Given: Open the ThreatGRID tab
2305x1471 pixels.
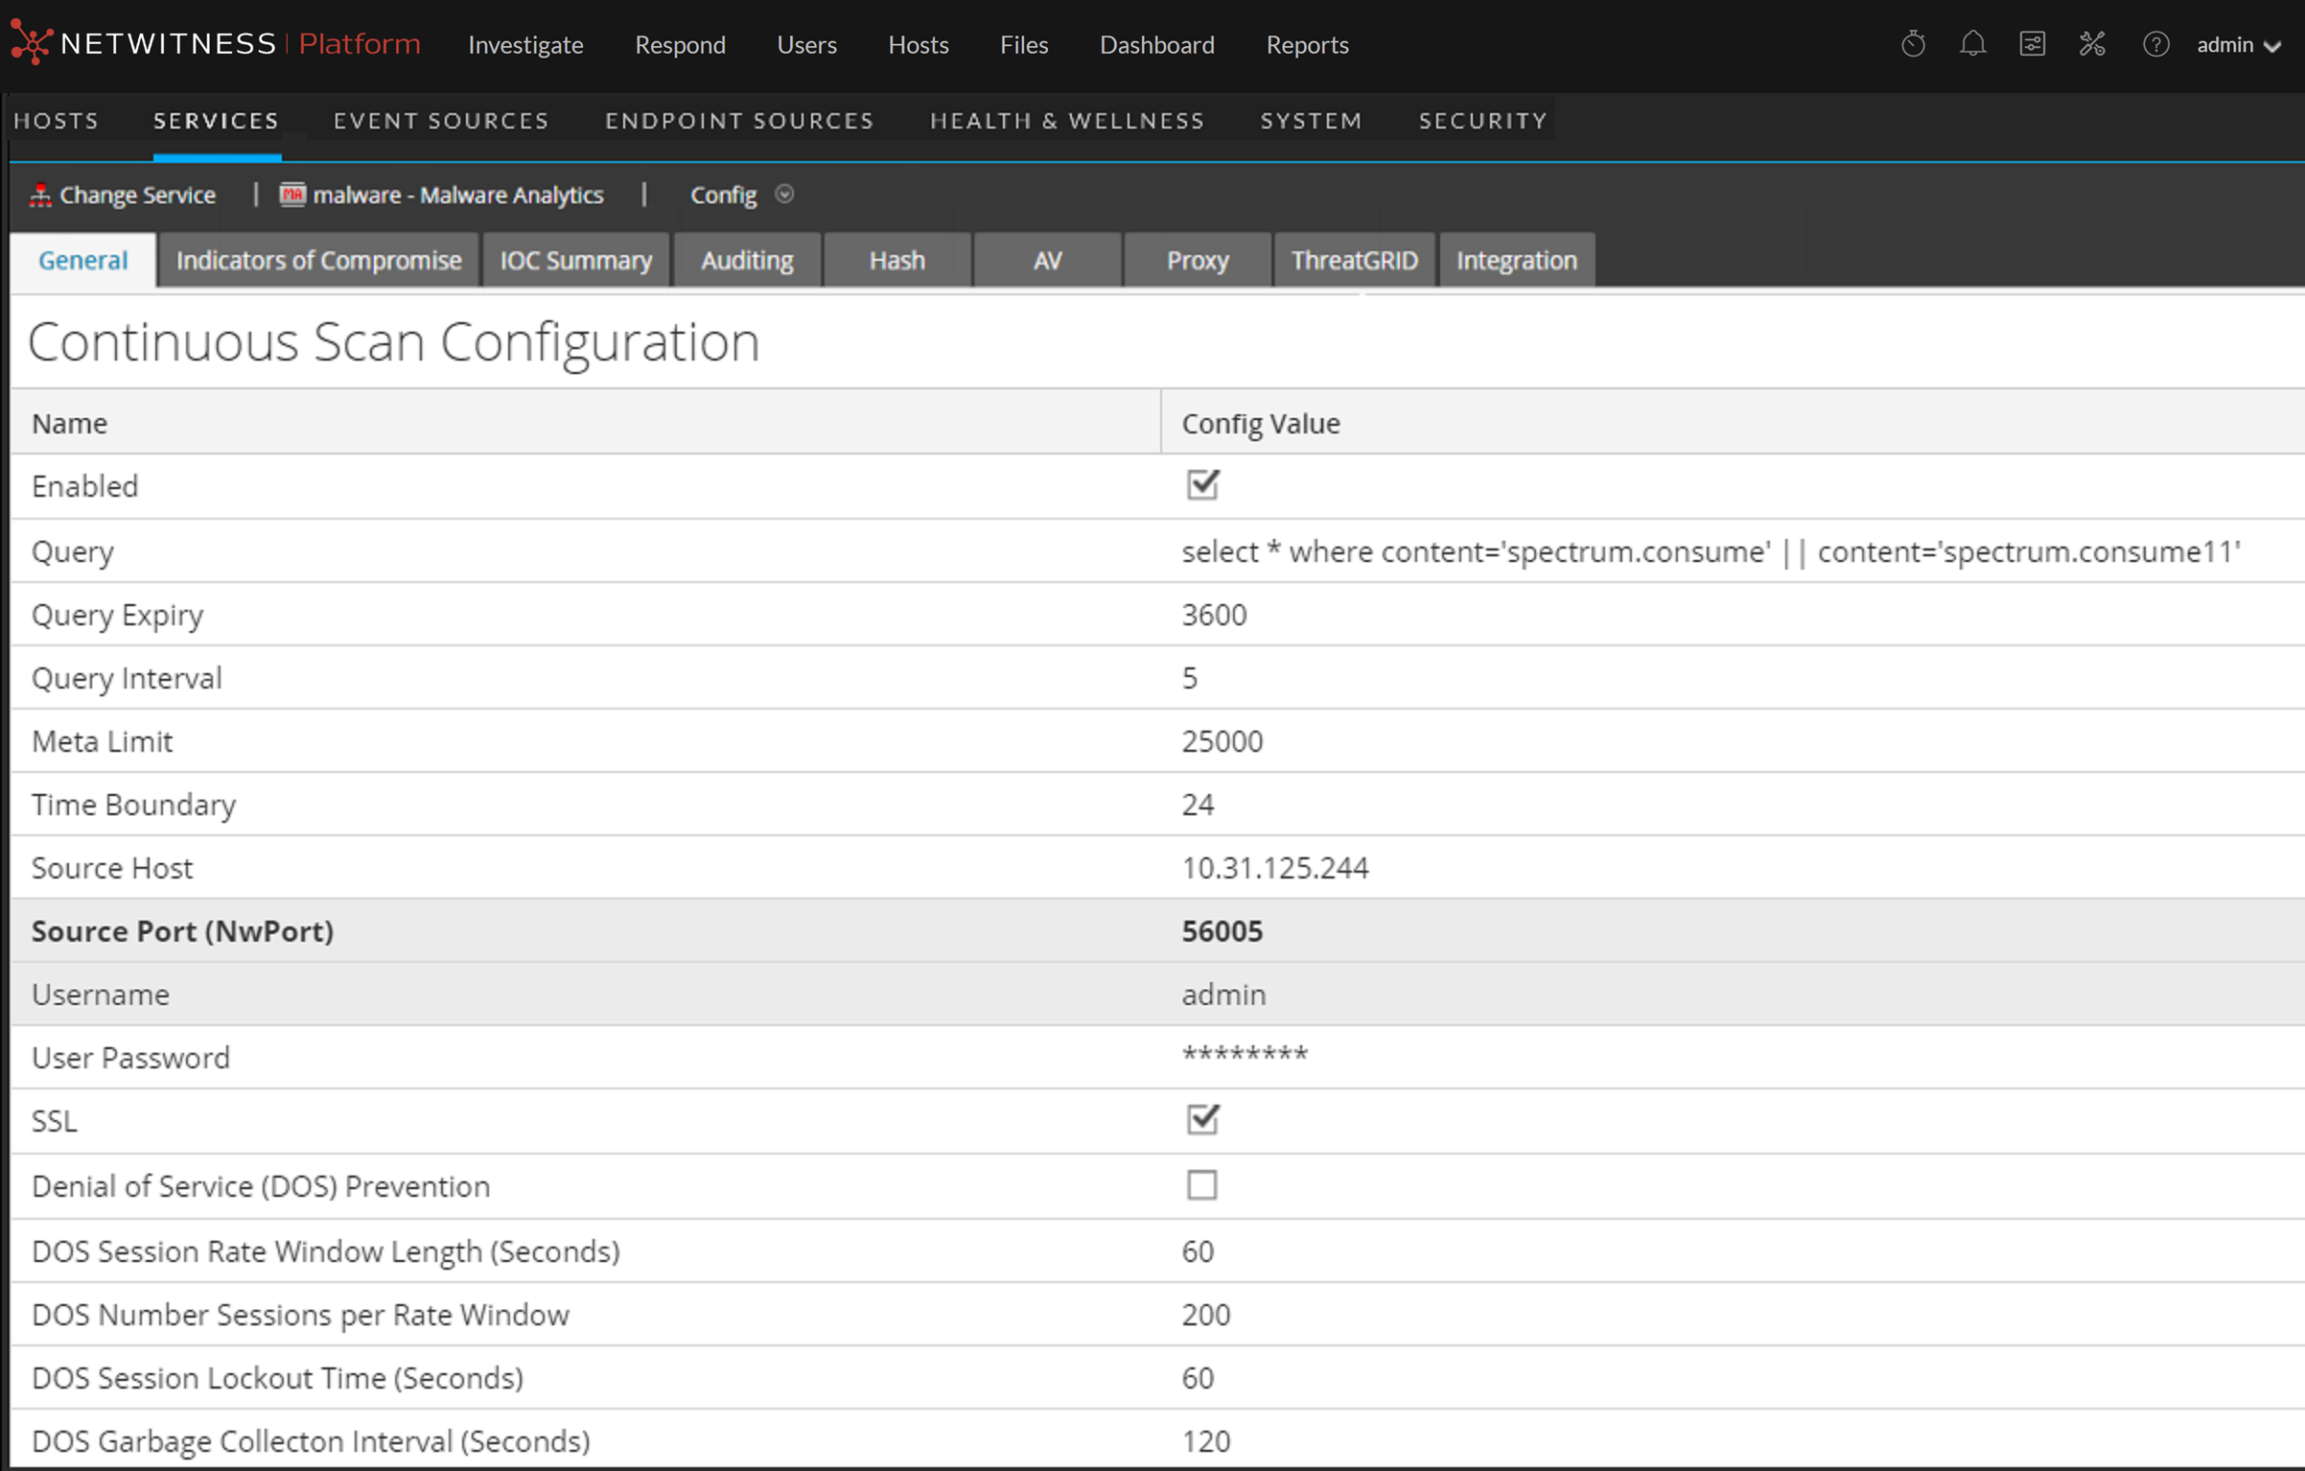Looking at the screenshot, I should (1353, 260).
